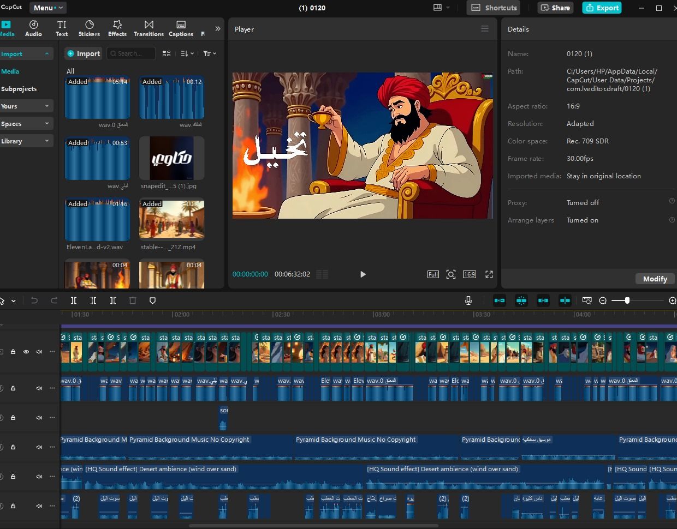Image resolution: width=677 pixels, height=529 pixels.
Task: Select the stable--..._21Z.mp4 clip thumbnail
Action: tap(171, 219)
